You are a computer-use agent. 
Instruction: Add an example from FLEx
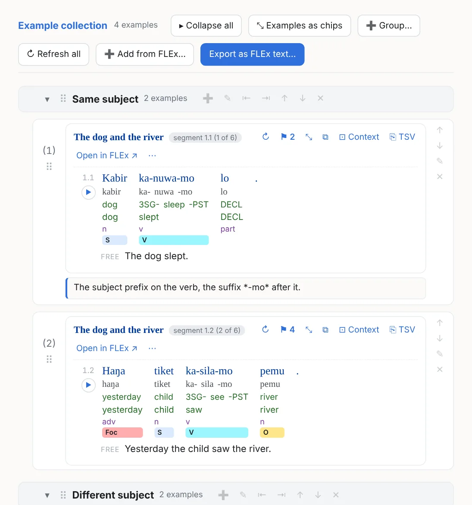pyautogui.click(x=145, y=54)
